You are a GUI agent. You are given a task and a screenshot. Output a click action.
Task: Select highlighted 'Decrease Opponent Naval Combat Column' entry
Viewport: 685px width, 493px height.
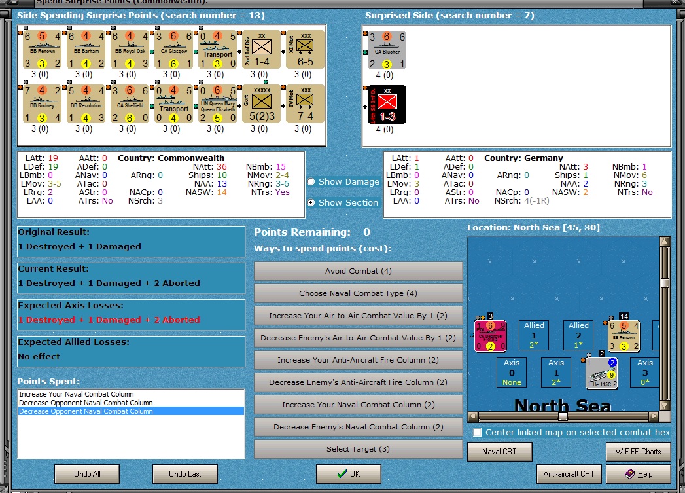pyautogui.click(x=131, y=411)
